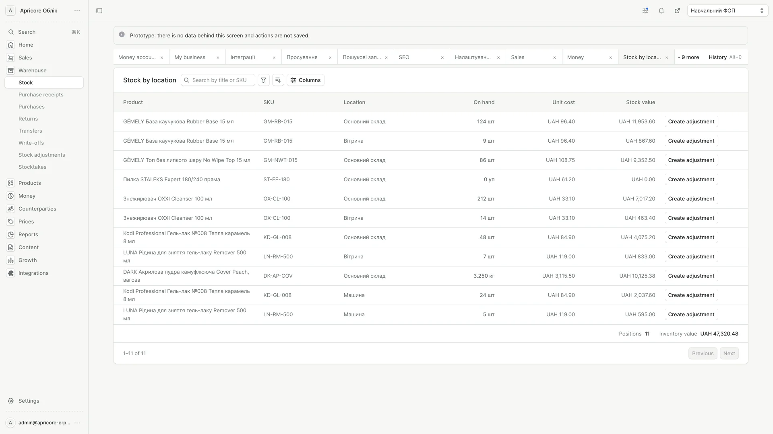Open Stocktakes submenu item
The width and height of the screenshot is (773, 434).
[x=32, y=167]
